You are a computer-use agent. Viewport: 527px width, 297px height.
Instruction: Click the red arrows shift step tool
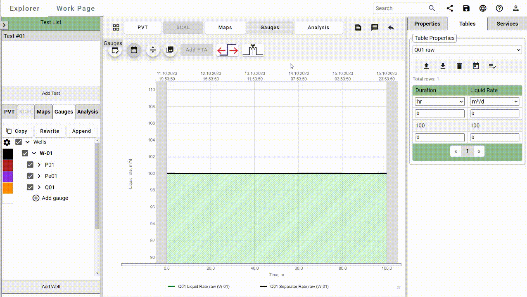tap(228, 50)
